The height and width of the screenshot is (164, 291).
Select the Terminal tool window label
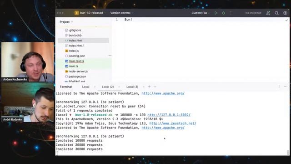tap(65, 87)
